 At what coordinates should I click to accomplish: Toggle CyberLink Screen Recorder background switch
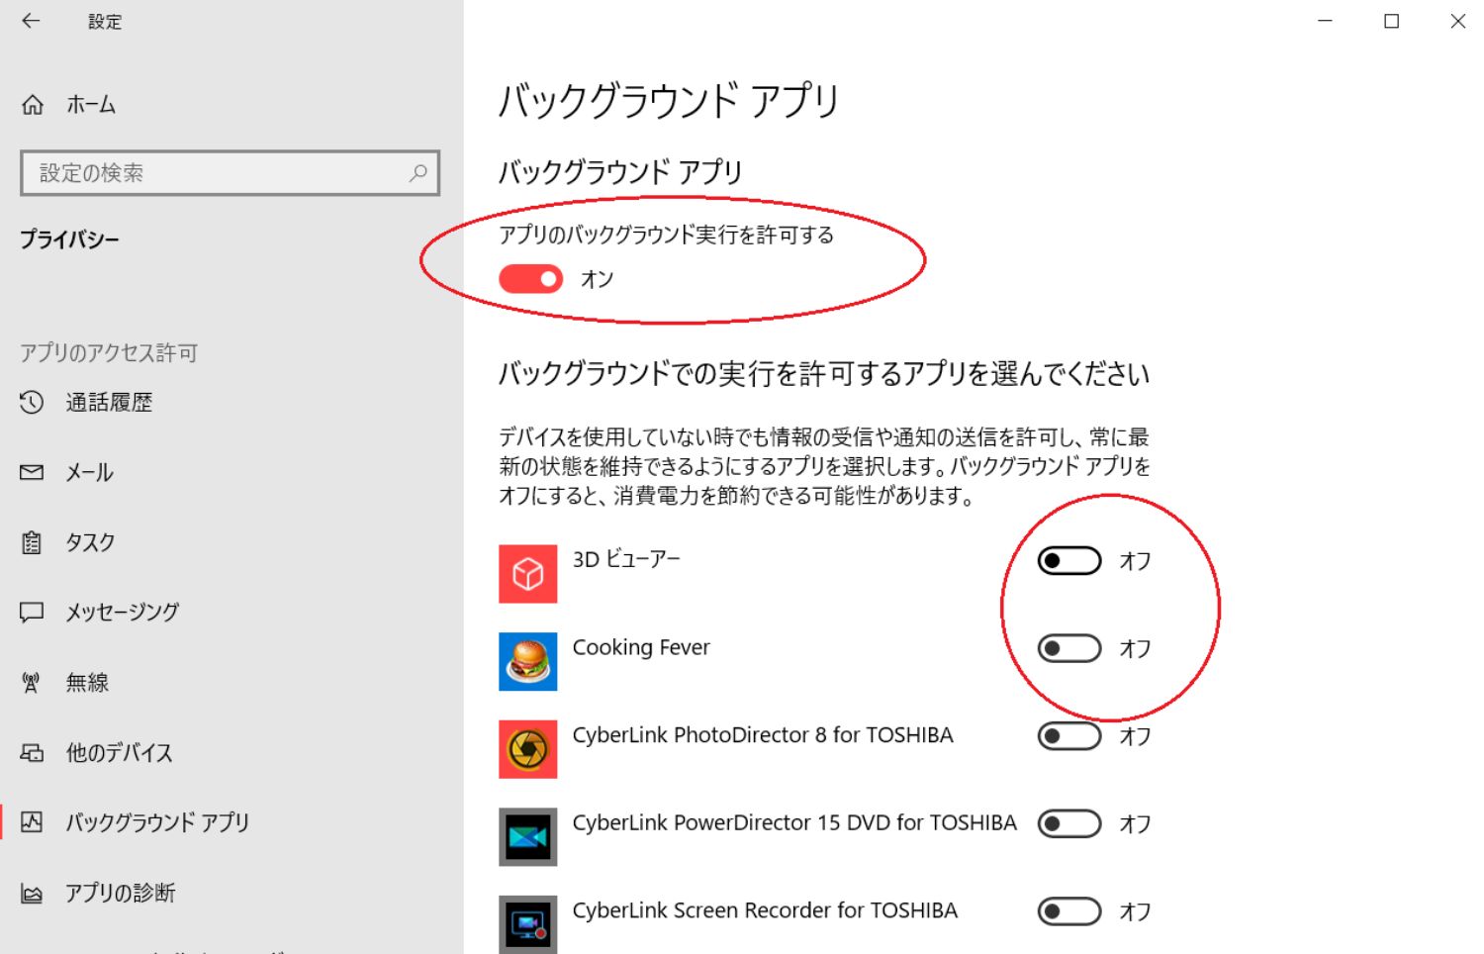[x=1068, y=911]
